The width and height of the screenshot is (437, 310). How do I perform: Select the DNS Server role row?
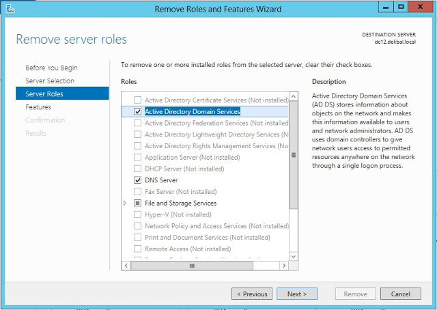coord(161,180)
